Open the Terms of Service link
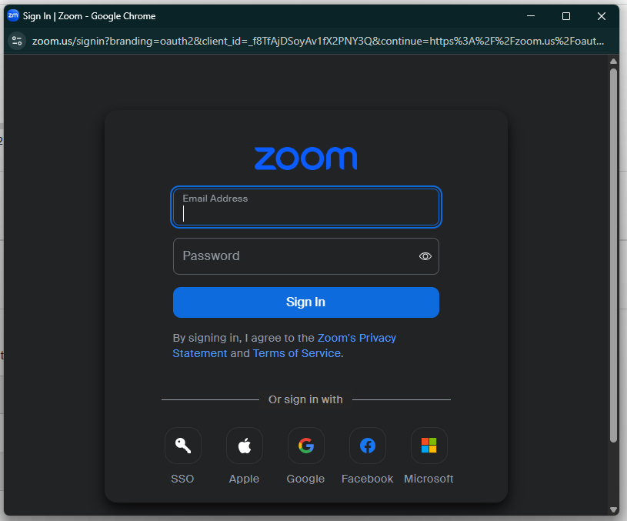Screen dimensions: 627x521 [x=297, y=353]
